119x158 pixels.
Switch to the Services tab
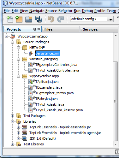(x=99, y=29)
